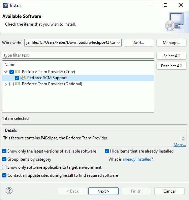Click the Next > button
Image resolution: width=189 pixels, height=200 pixels.
coord(103,191)
